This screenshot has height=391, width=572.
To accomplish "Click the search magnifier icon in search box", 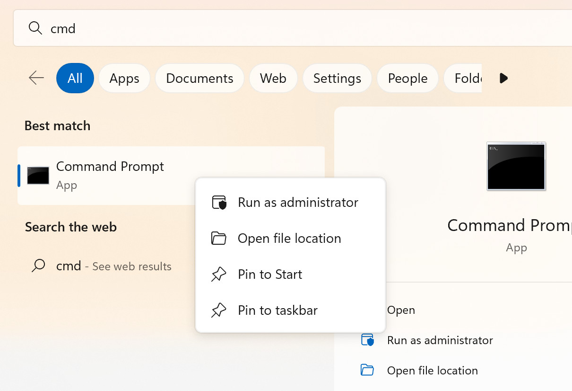I will [35, 28].
